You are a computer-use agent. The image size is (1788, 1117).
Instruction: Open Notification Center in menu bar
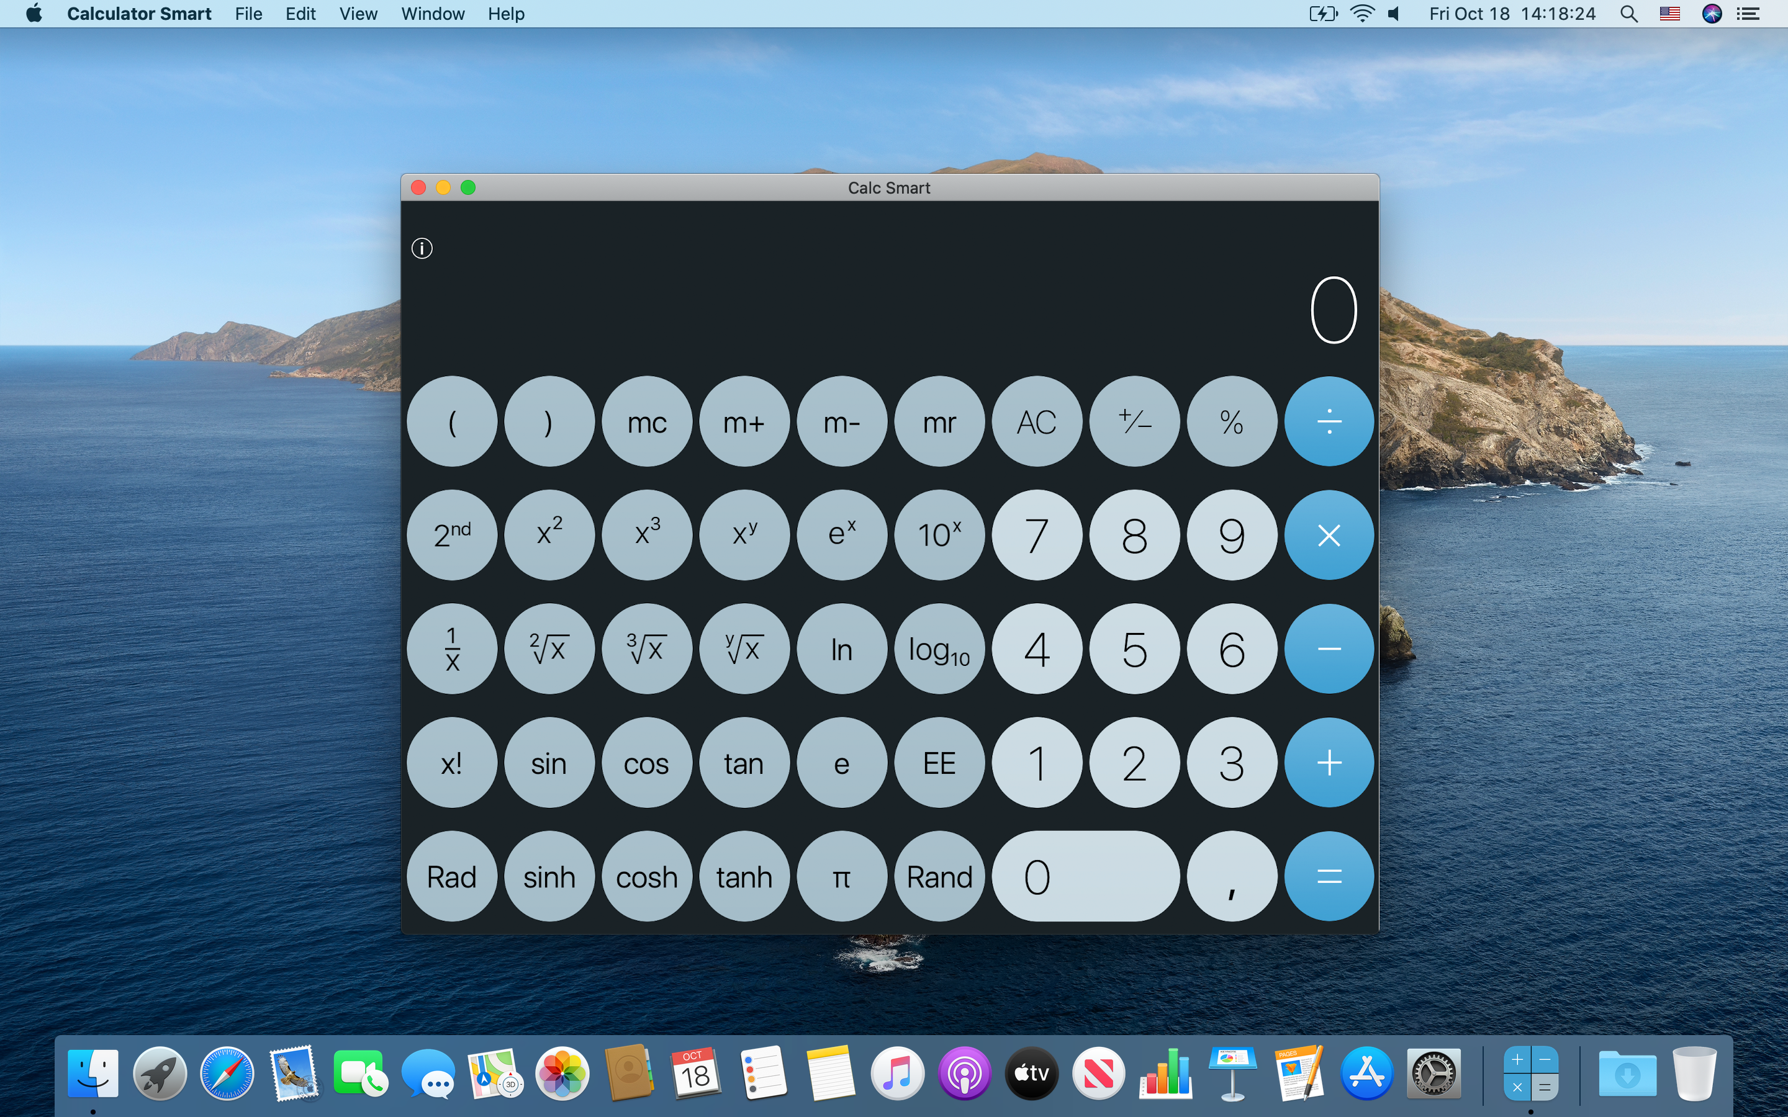point(1748,14)
